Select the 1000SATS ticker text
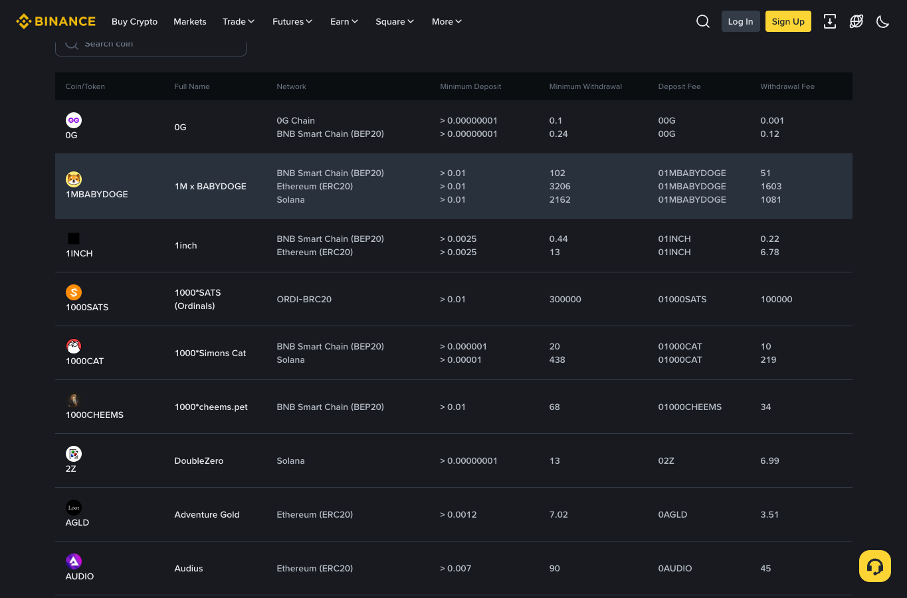Viewport: 907px width, 598px height. click(87, 307)
